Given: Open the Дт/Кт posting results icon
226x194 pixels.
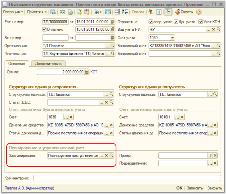Looking at the screenshot, I should click(x=151, y=12).
